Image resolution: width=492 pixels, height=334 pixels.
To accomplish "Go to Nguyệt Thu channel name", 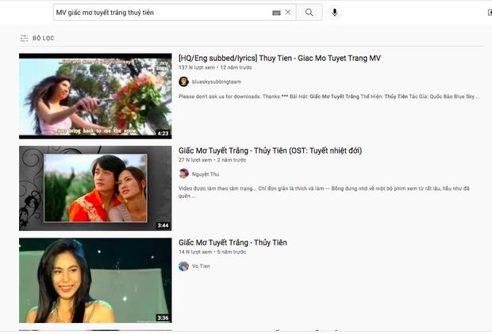I will click(x=206, y=174).
